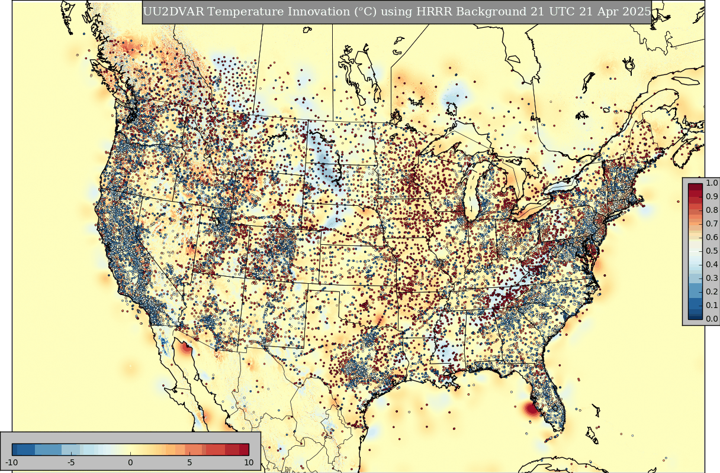Screen dimensions: 720x473
Task: Click the "1.0" label on vertical colorbar
Action: 712,183
